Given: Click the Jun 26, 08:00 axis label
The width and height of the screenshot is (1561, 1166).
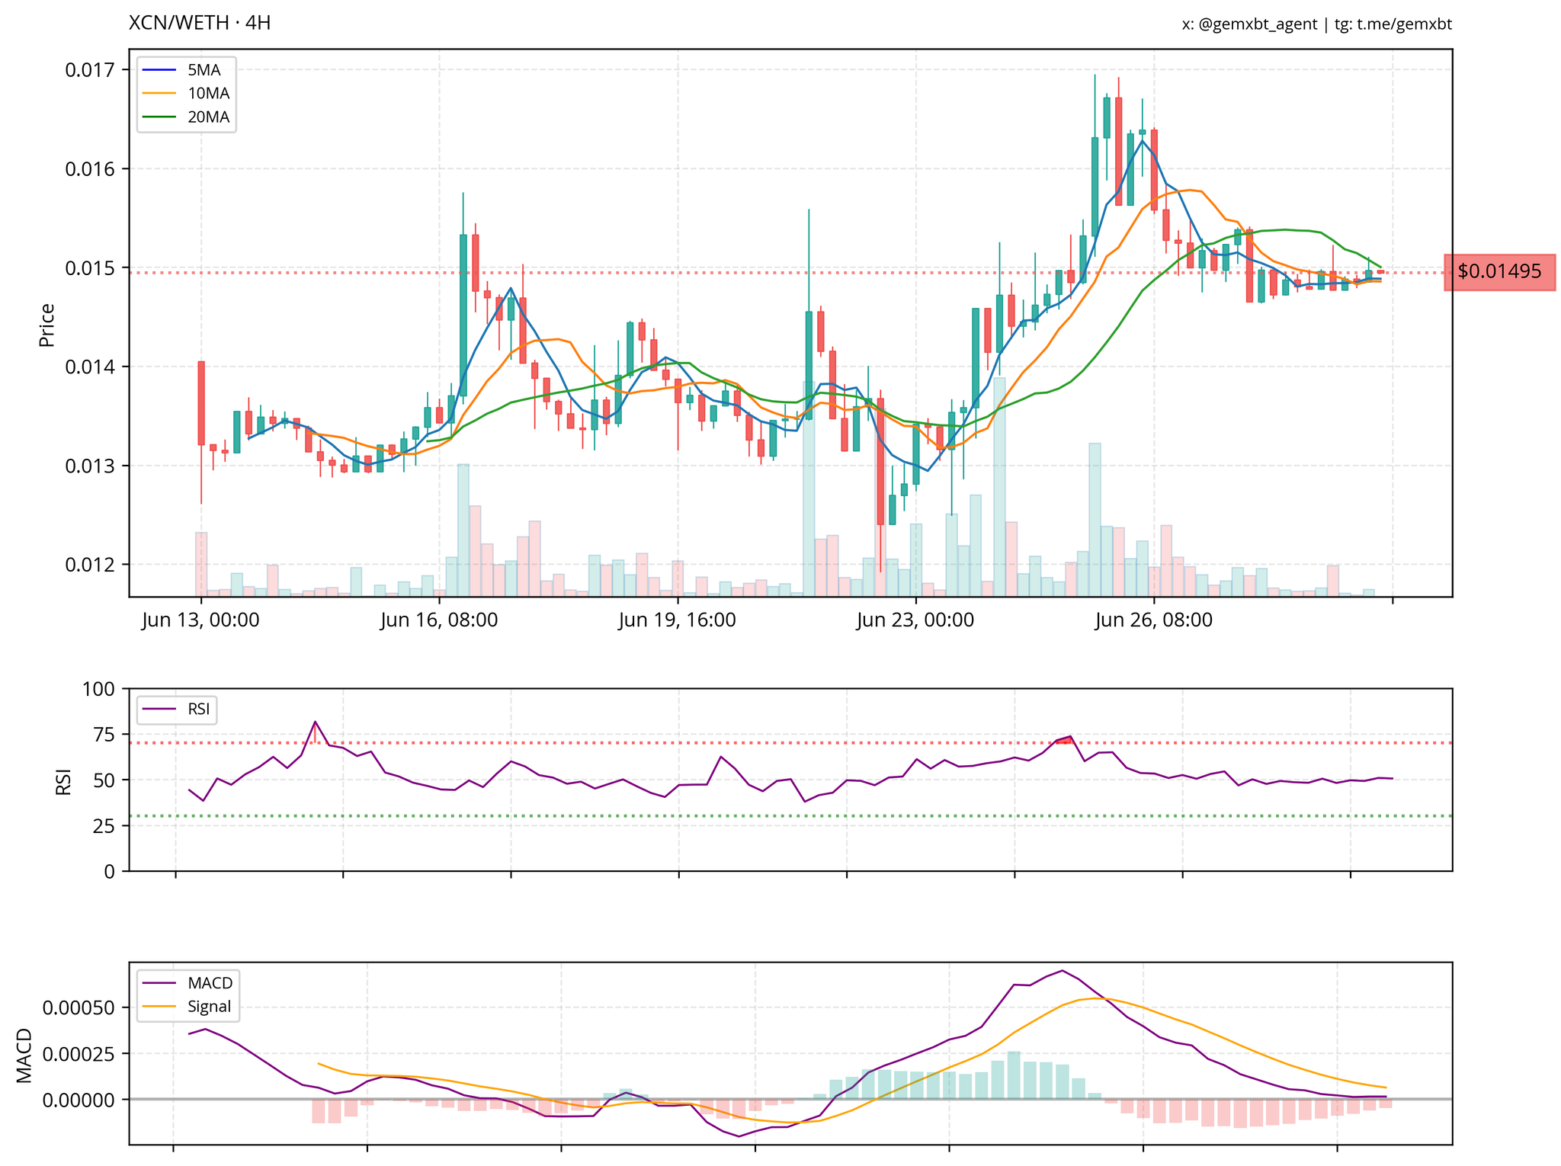Looking at the screenshot, I should coord(1154,620).
